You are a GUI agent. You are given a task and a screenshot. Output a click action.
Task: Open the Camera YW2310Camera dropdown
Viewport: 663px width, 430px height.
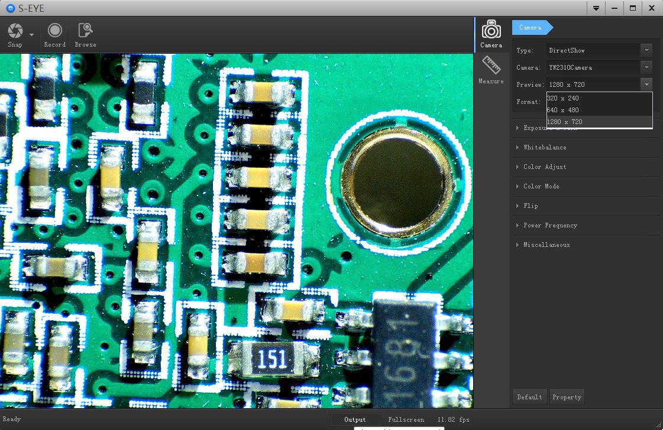coord(646,68)
